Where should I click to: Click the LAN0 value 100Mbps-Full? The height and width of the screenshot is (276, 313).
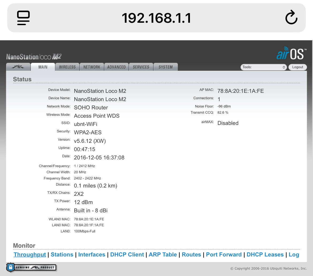pos(85,231)
